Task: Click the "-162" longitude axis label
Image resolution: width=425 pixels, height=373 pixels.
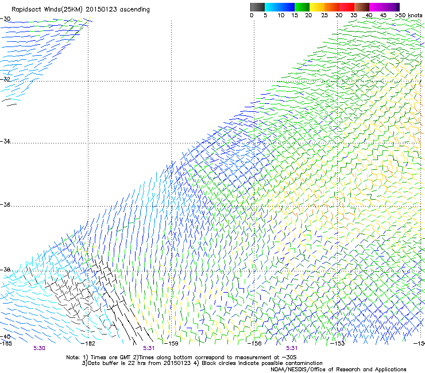Action: click(x=88, y=344)
